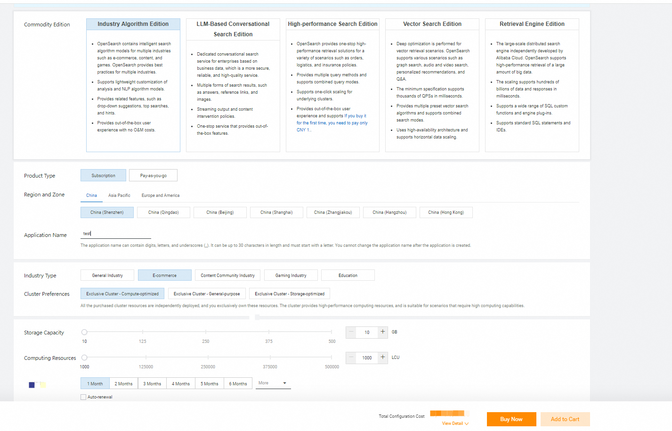The height and width of the screenshot is (431, 672).
Task: Pick Gaming Industry type
Action: tap(291, 275)
